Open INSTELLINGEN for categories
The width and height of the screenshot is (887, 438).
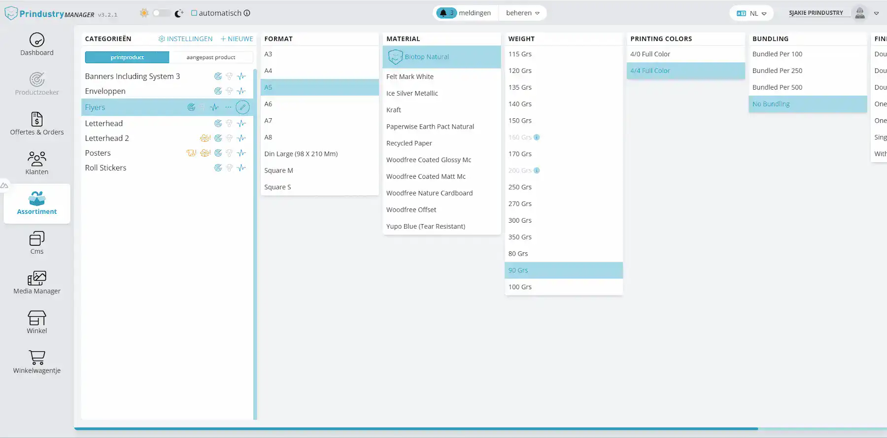coord(186,38)
